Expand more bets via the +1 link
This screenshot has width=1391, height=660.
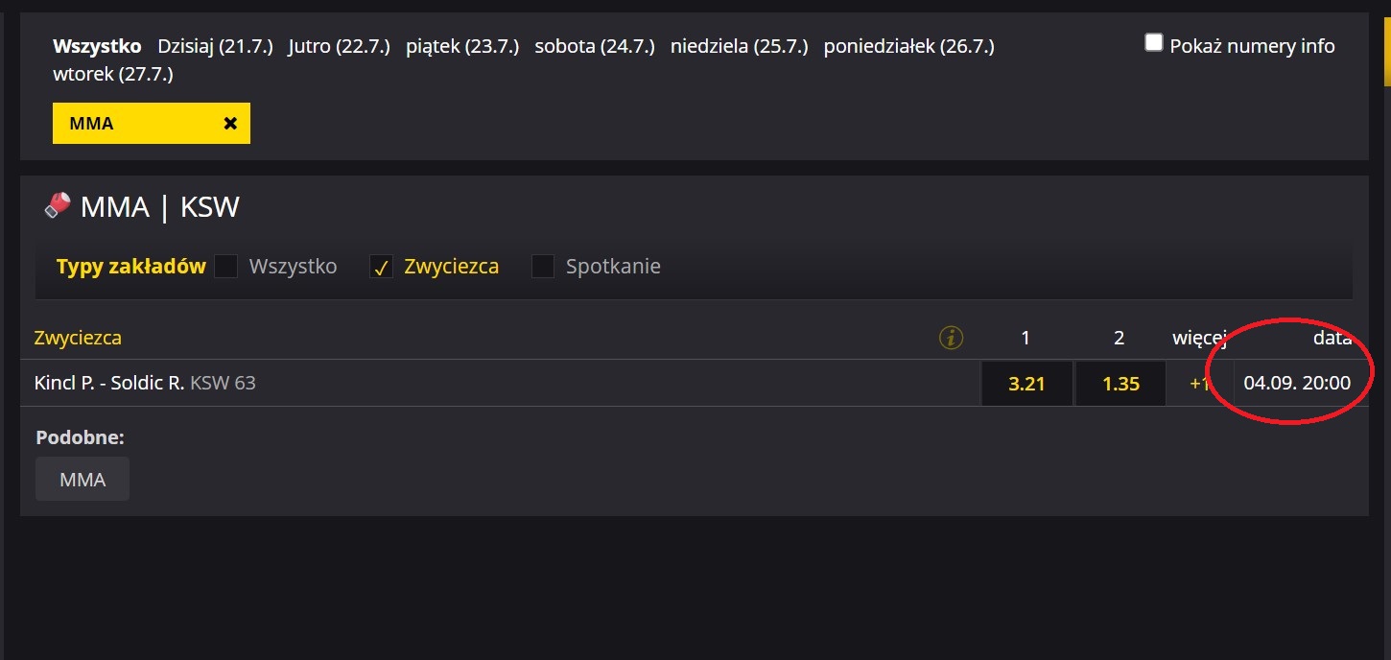(1198, 383)
